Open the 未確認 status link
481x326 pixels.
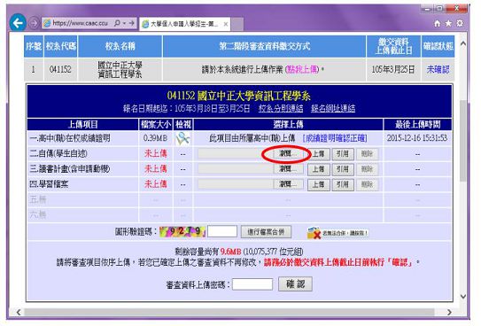tap(438, 70)
